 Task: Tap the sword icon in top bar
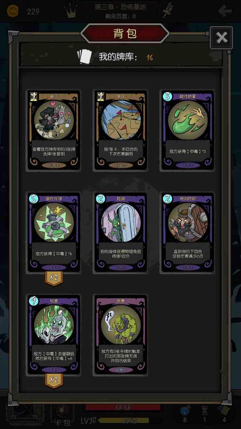pyautogui.click(x=168, y=10)
